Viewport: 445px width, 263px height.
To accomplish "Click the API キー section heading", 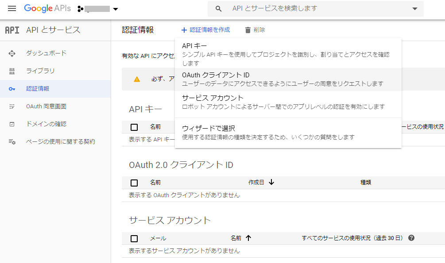I will (145, 109).
